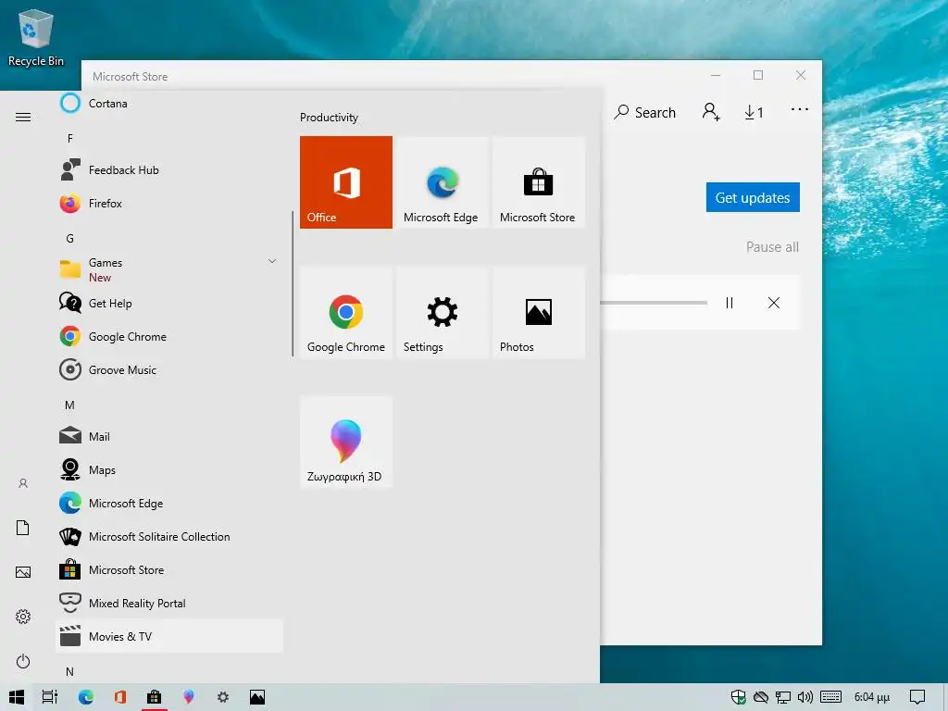Open the Games folder entry
This screenshot has height=711, width=948.
point(169,269)
